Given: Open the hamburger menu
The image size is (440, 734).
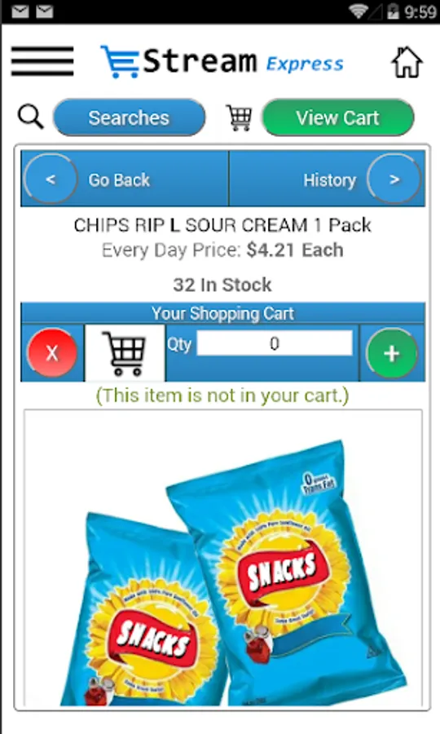Looking at the screenshot, I should click(42, 61).
